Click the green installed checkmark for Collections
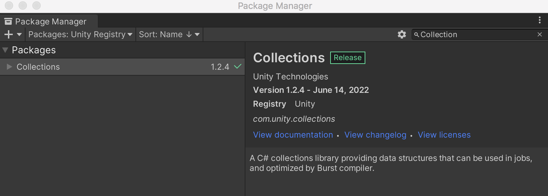This screenshot has height=196, width=548. tap(238, 66)
